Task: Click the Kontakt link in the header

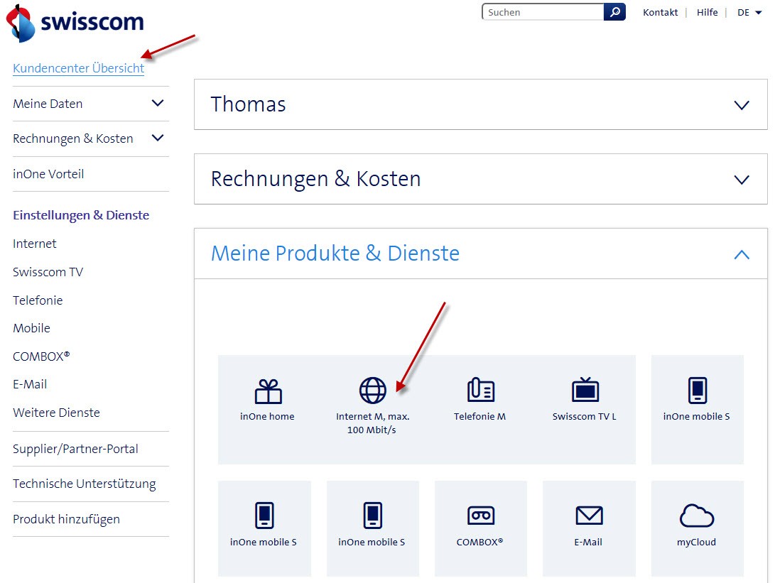Action: tap(660, 13)
